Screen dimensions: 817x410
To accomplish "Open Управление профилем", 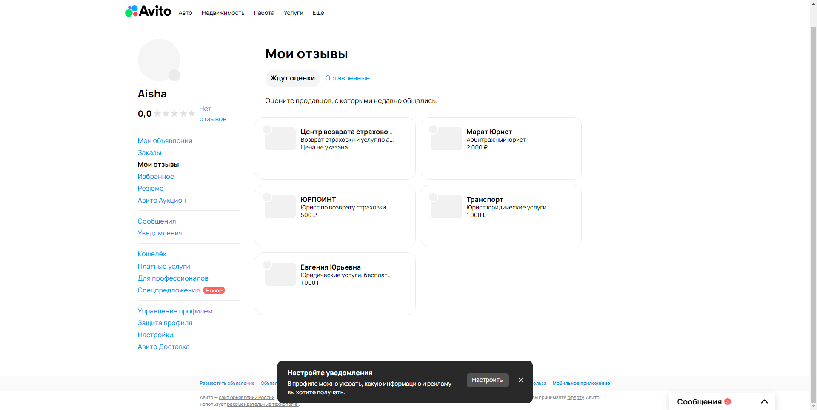I will (175, 311).
